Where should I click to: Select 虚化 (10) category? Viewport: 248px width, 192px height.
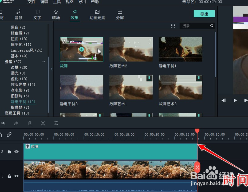[19, 79]
